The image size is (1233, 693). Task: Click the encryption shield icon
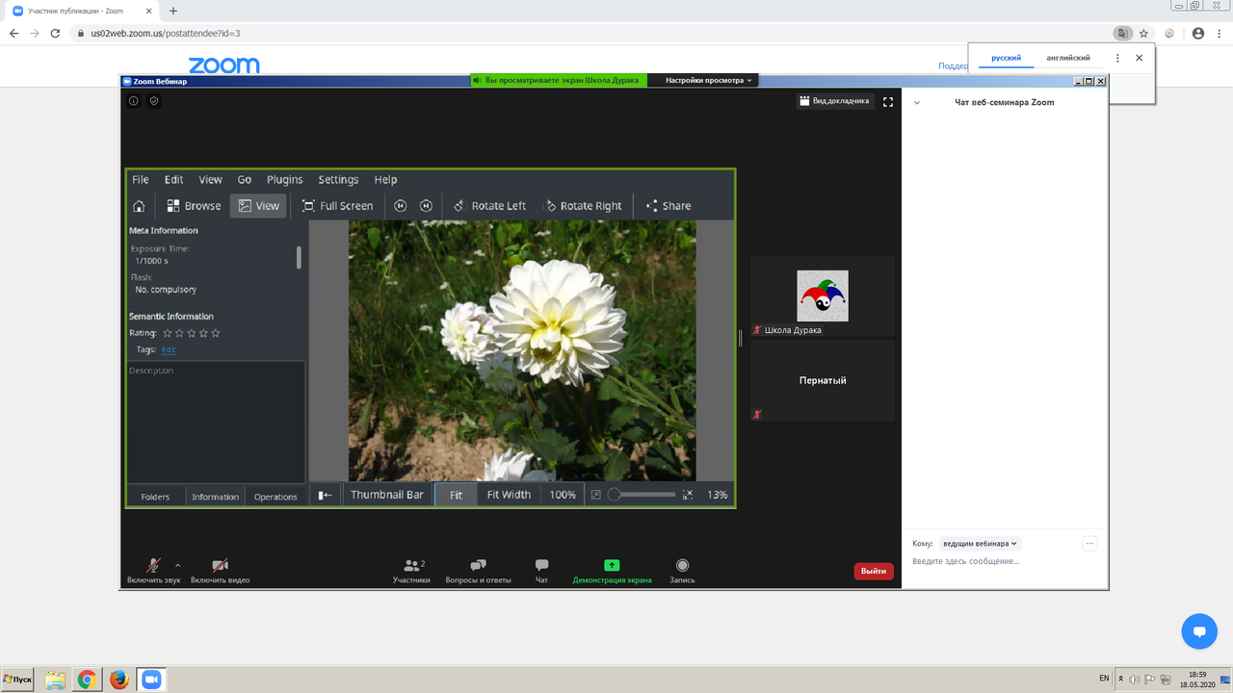(154, 101)
